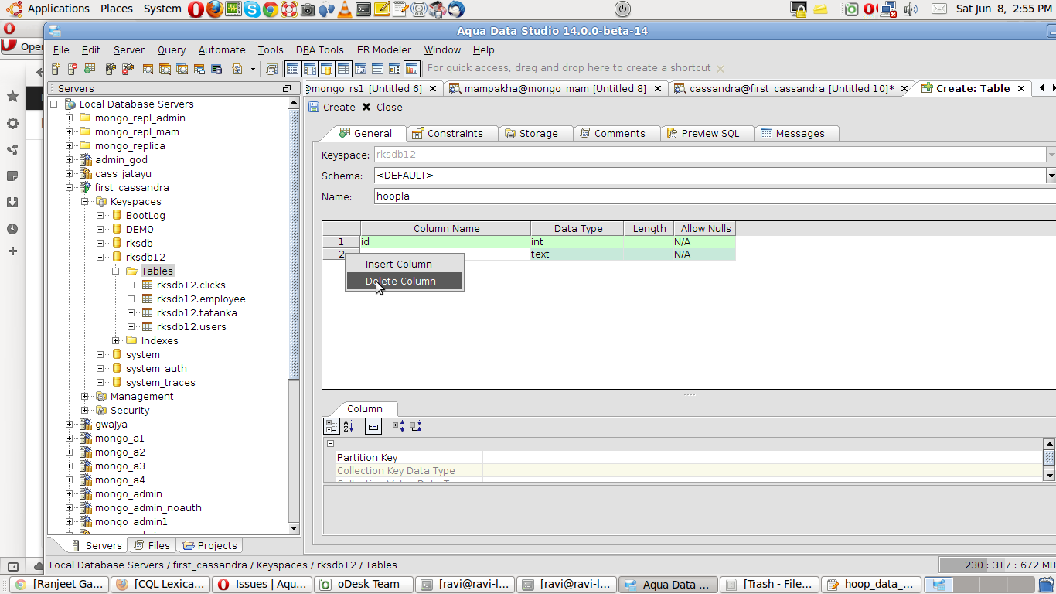Click the hierarchy diagram toolbar icon

pyautogui.click(x=394, y=69)
